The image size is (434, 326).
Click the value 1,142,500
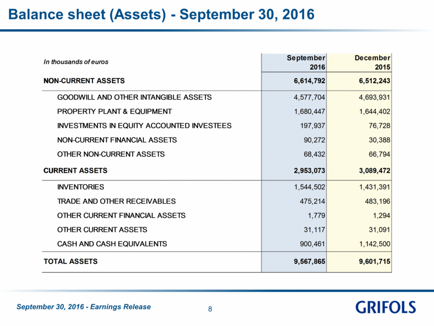click(x=374, y=244)
